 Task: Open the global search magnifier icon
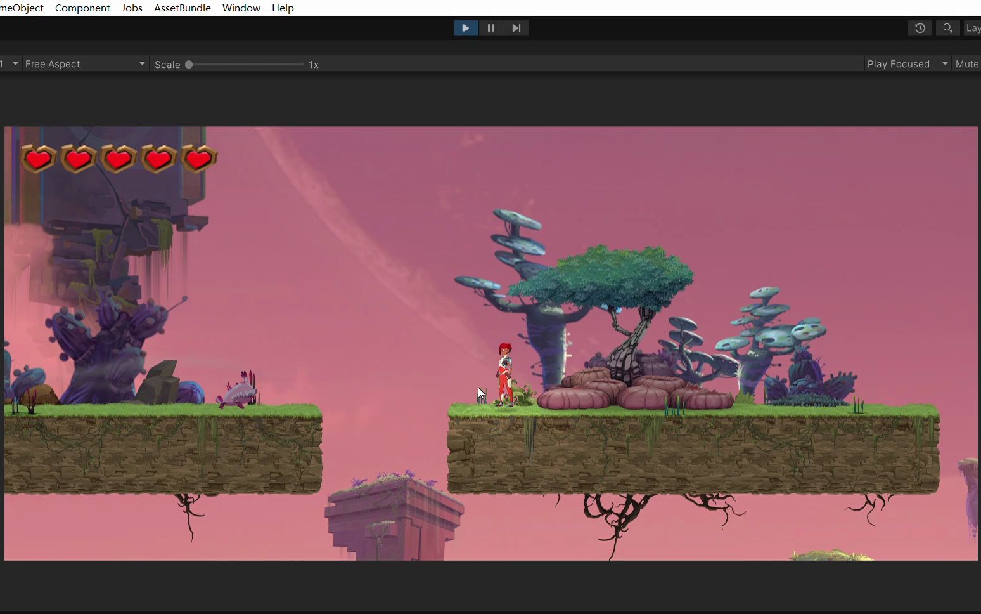(x=947, y=28)
